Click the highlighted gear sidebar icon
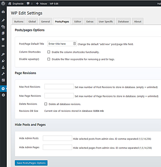The height and width of the screenshot is (167, 161). click(x=3, y=89)
